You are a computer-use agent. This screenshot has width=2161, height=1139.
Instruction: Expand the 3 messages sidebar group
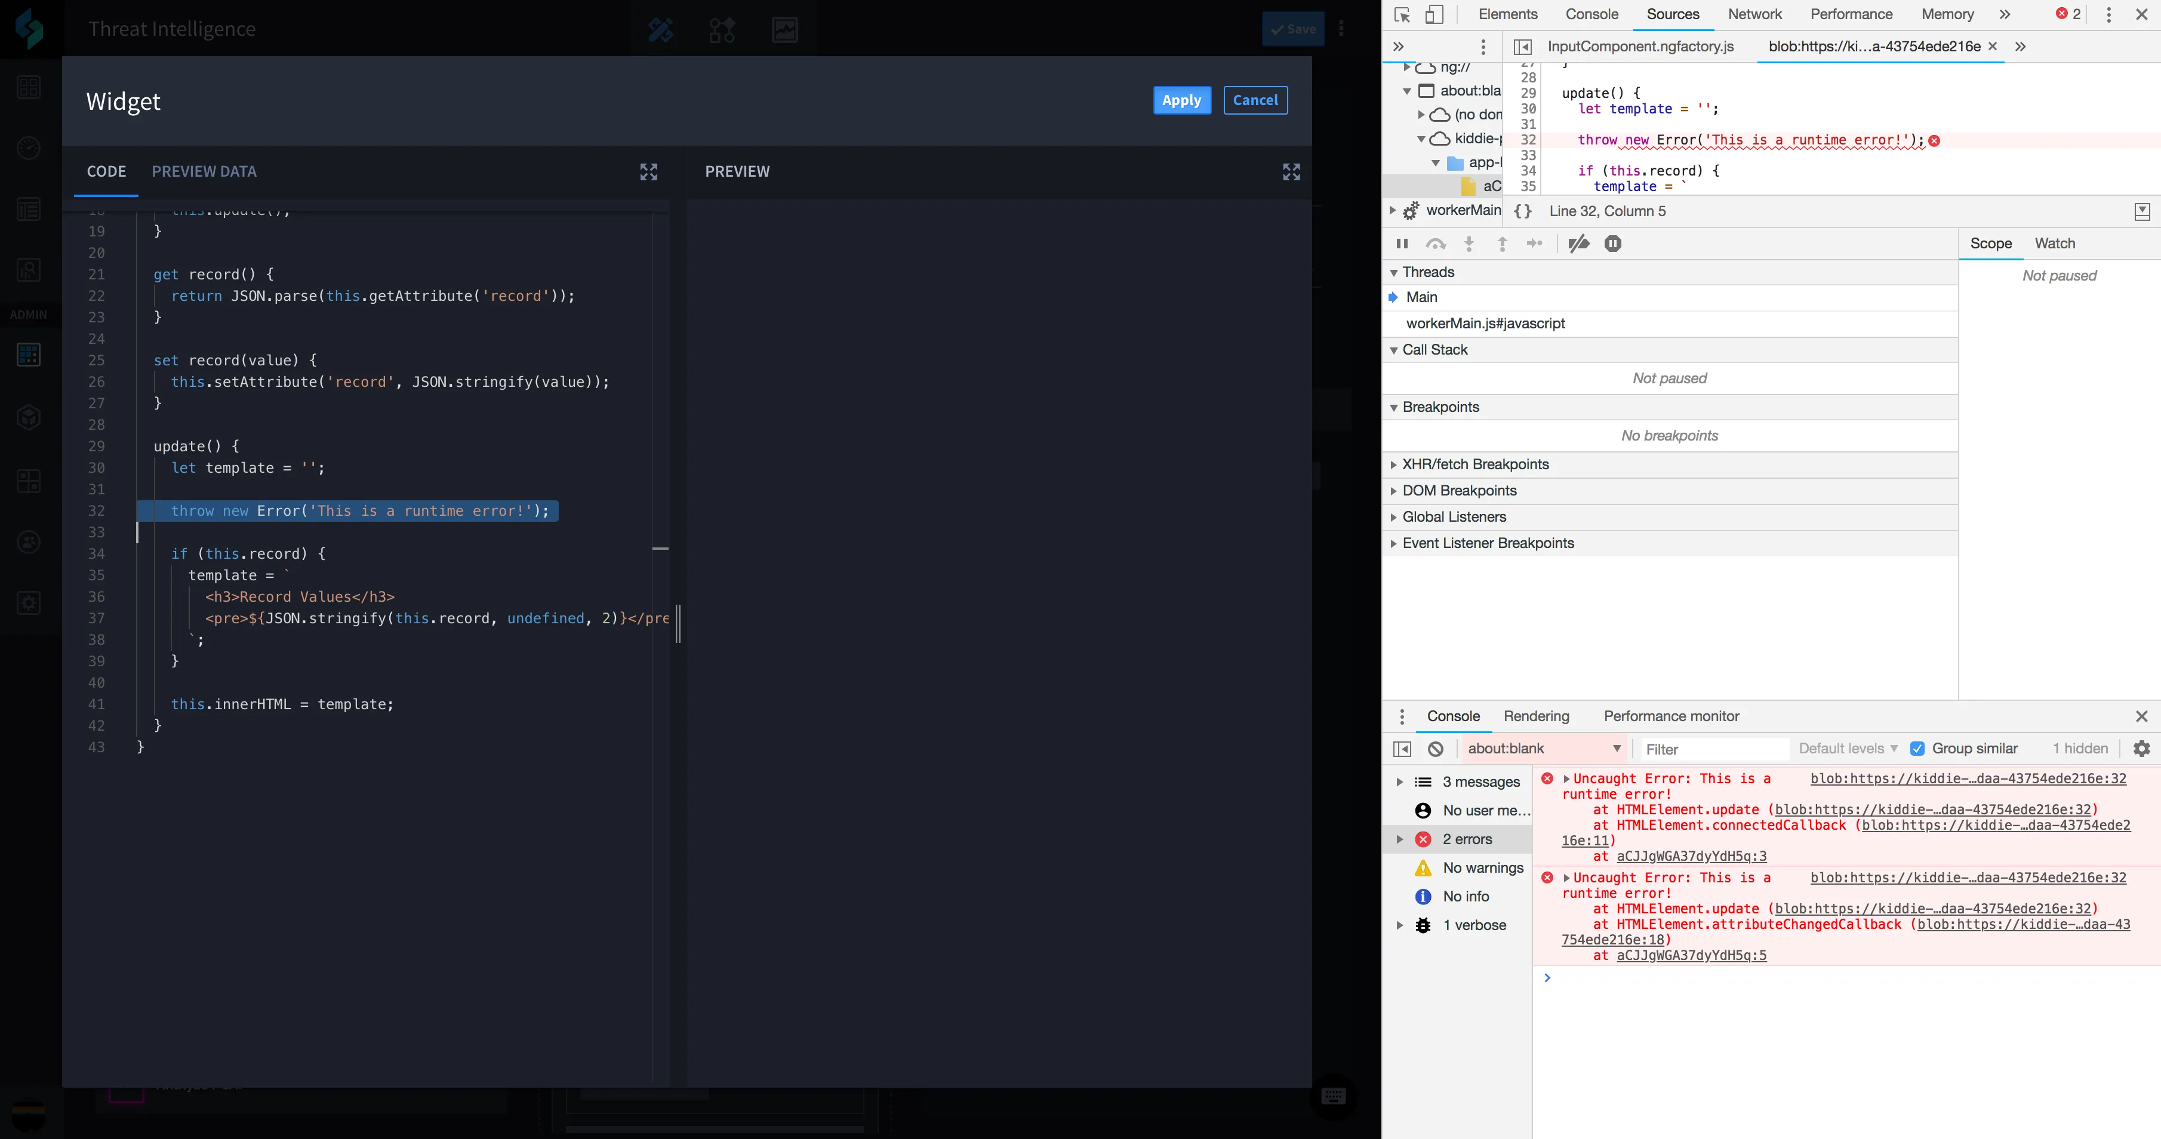[1399, 781]
